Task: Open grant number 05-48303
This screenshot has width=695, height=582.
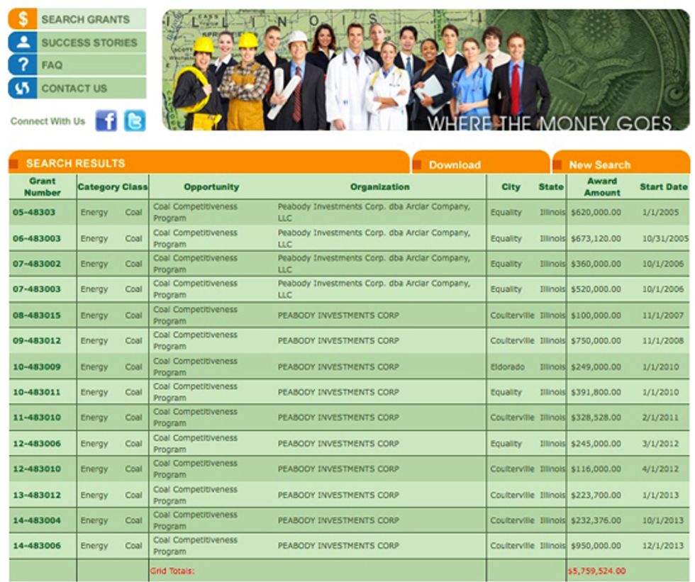Action: point(34,212)
